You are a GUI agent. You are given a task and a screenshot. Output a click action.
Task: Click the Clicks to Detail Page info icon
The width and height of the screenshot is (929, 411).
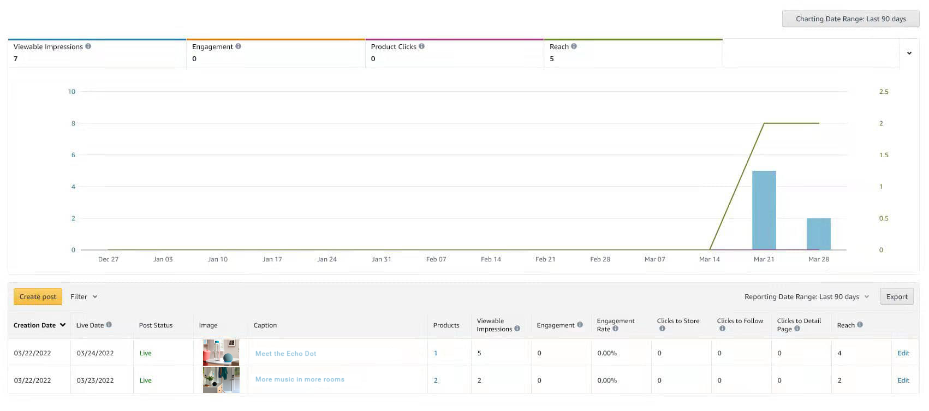point(797,329)
